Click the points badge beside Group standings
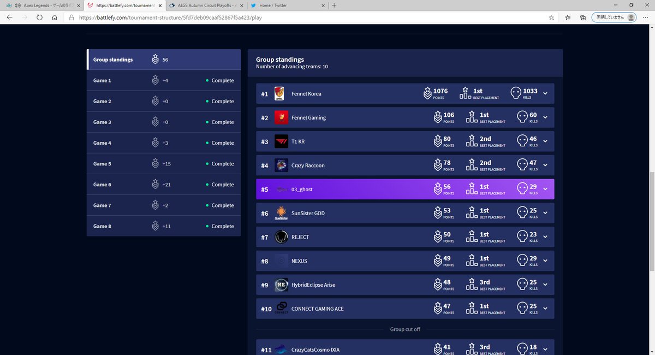This screenshot has height=355, width=655. [156, 60]
